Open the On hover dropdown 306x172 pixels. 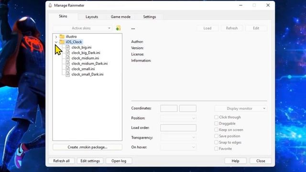(178, 147)
